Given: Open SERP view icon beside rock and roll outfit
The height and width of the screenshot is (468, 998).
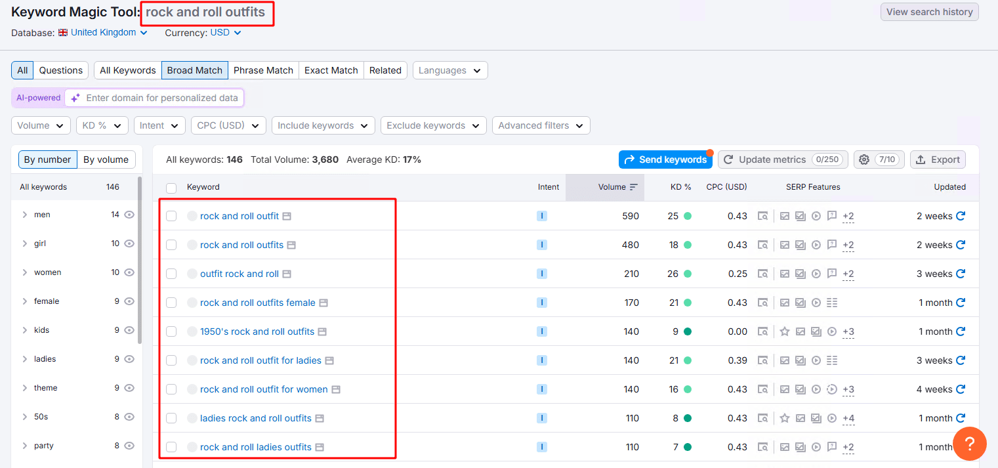Looking at the screenshot, I should coord(287,216).
